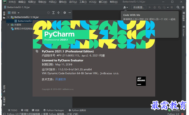189x115 pixels.
Task: Open the 编辑(E) menu
Action: pos(22,2)
